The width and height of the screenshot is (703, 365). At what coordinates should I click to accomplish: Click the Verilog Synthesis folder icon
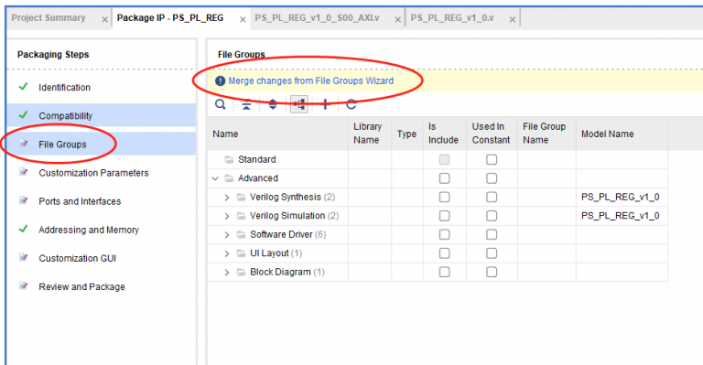242,197
